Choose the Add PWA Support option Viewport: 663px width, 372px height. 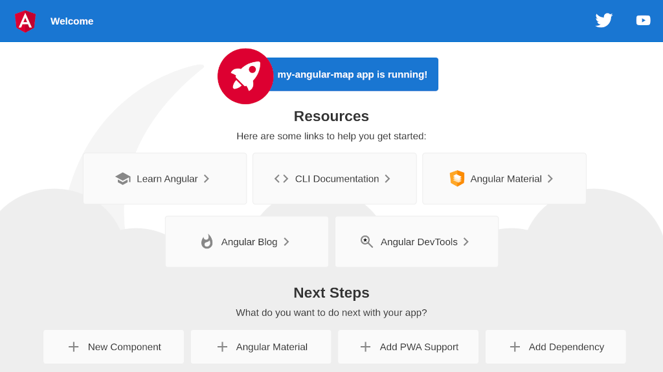(x=408, y=347)
